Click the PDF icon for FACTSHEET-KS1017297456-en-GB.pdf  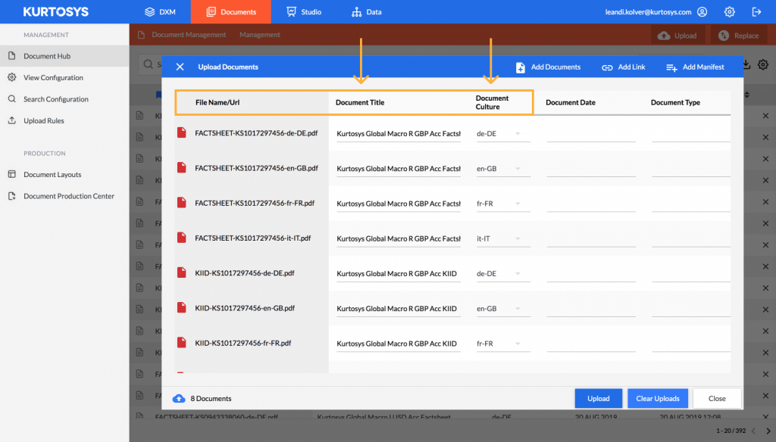tap(182, 167)
